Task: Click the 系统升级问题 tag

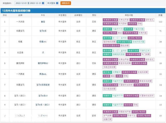Action: point(138,42)
